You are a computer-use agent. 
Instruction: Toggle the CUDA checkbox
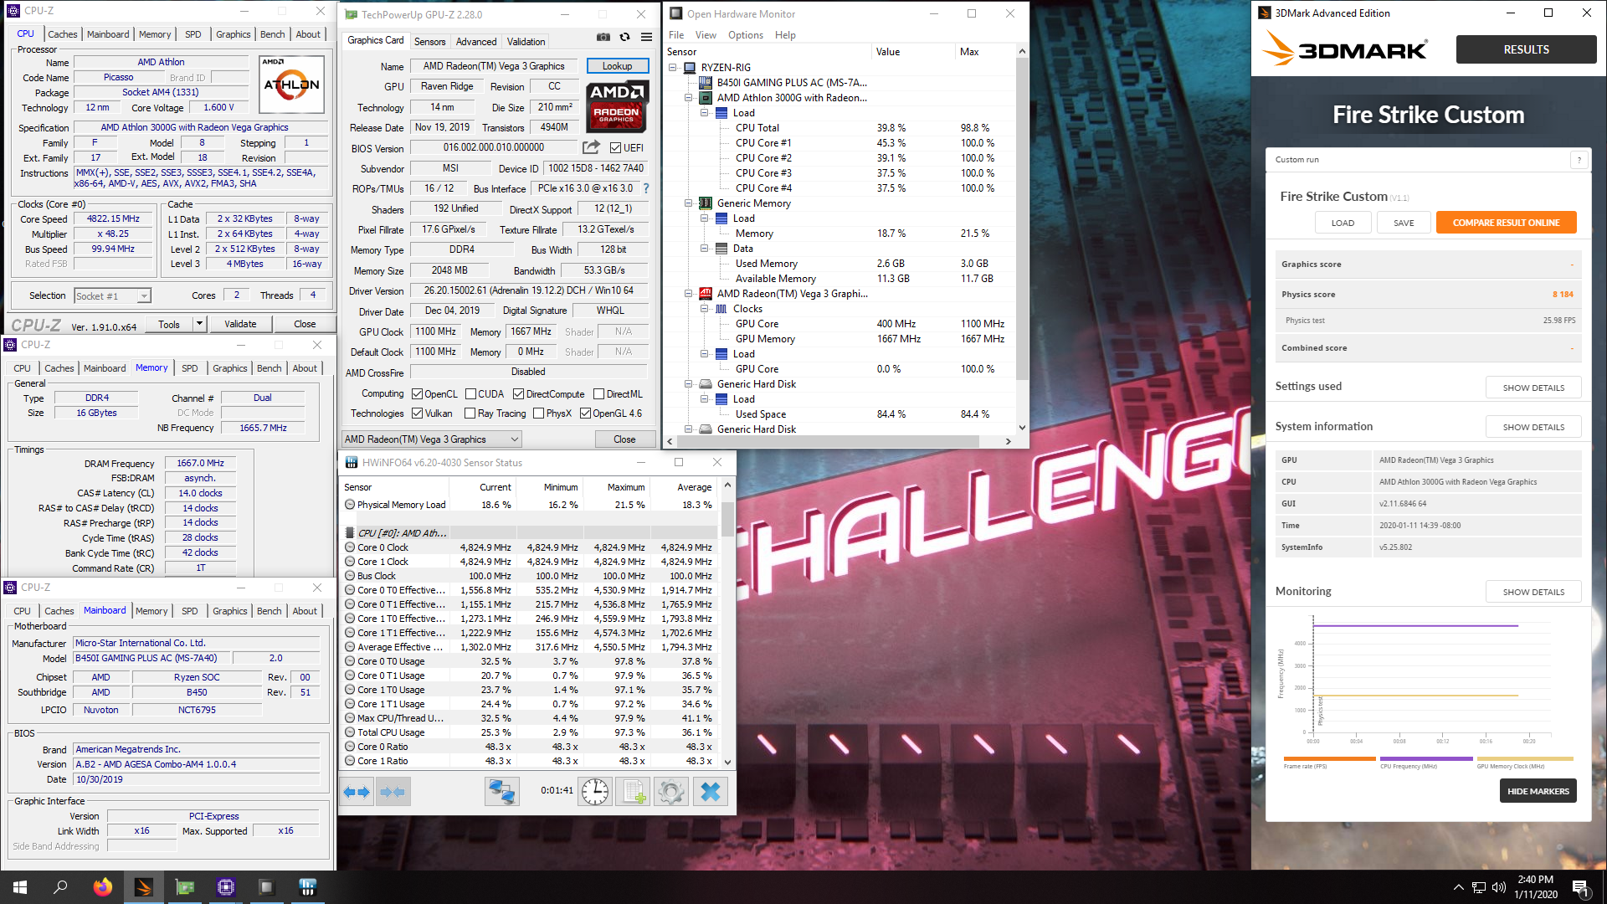(x=470, y=394)
